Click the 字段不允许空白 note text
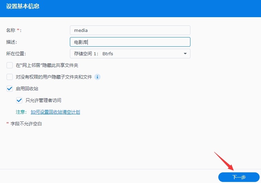Viewport: 261px width, 183px height. tap(26, 124)
